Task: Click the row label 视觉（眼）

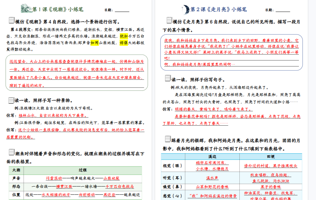Action: (x=173, y=166)
